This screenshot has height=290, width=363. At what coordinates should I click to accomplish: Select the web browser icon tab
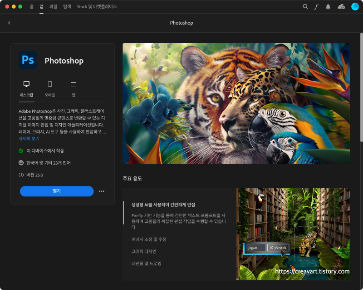click(x=74, y=84)
